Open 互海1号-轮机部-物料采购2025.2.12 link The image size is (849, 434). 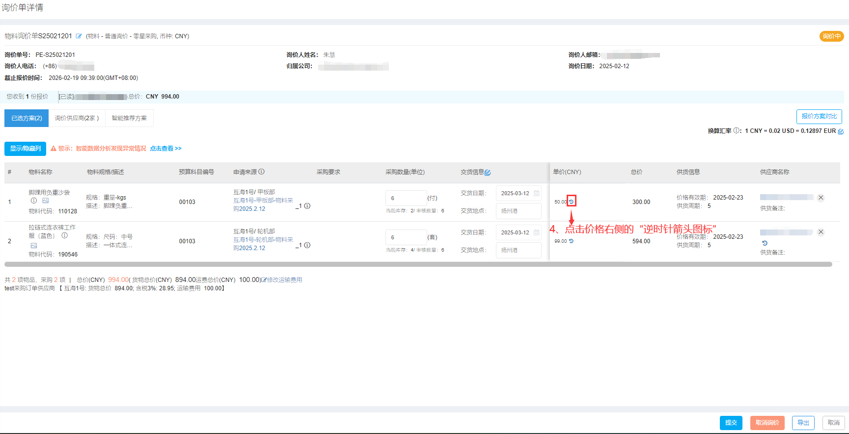pyautogui.click(x=263, y=244)
